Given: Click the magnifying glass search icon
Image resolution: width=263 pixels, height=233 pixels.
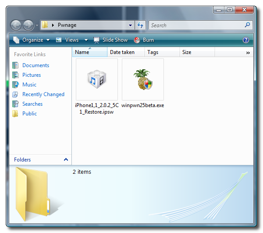Looking at the screenshot, I should pyautogui.click(x=247, y=25).
